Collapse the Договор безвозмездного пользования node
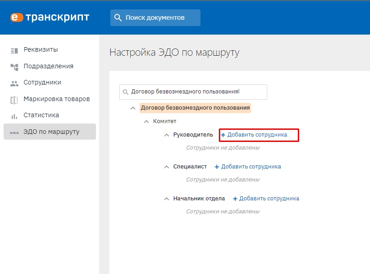Image resolution: width=370 pixels, height=274 pixels. pyautogui.click(x=133, y=108)
